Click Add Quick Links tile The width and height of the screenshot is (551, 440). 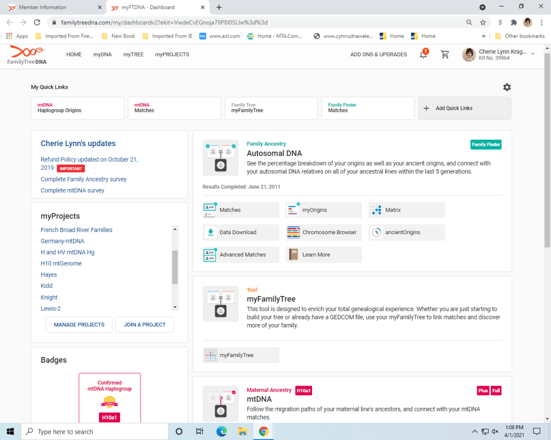[x=465, y=108]
